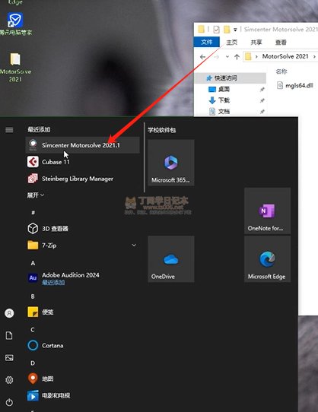
Task: Go up one folder level in Explorer
Action: pos(237,57)
